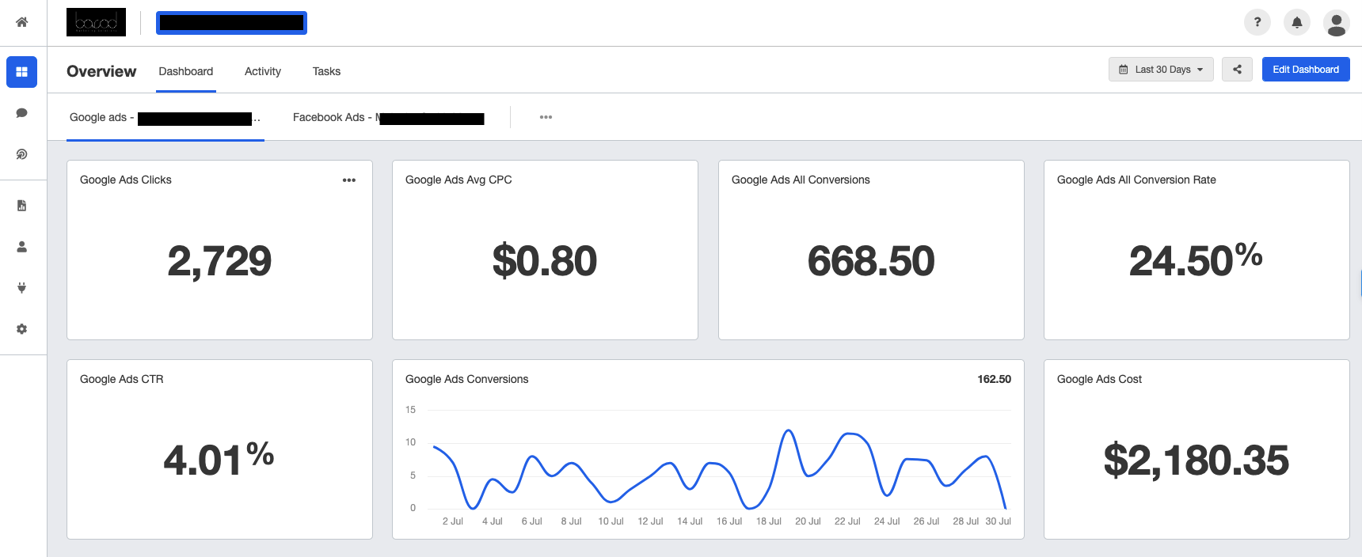Click the Avg CPC value $0.80

(545, 261)
